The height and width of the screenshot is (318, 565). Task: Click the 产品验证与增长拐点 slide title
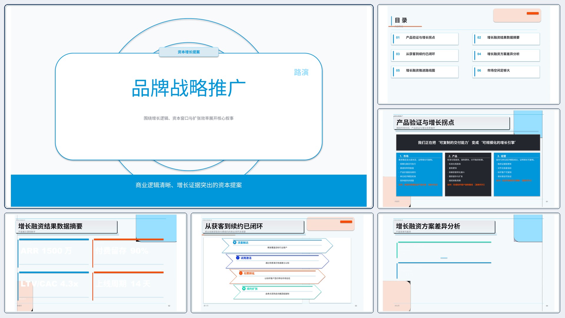pyautogui.click(x=425, y=122)
